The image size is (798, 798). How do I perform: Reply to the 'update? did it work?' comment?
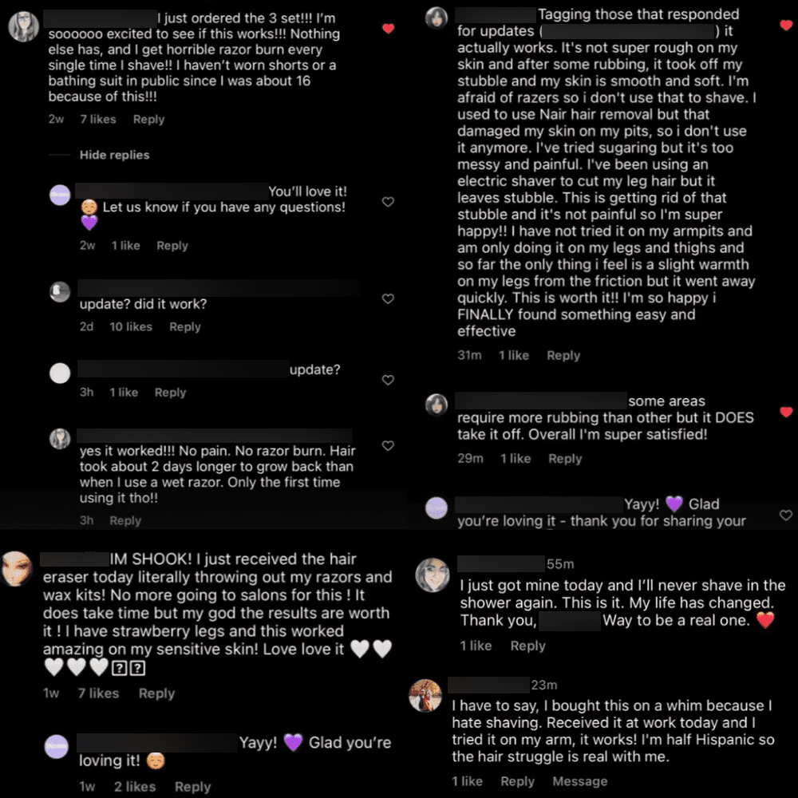(184, 326)
